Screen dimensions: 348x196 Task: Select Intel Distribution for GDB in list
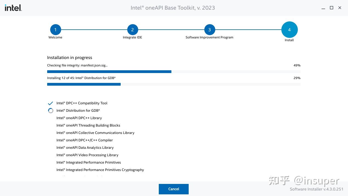(x=78, y=111)
